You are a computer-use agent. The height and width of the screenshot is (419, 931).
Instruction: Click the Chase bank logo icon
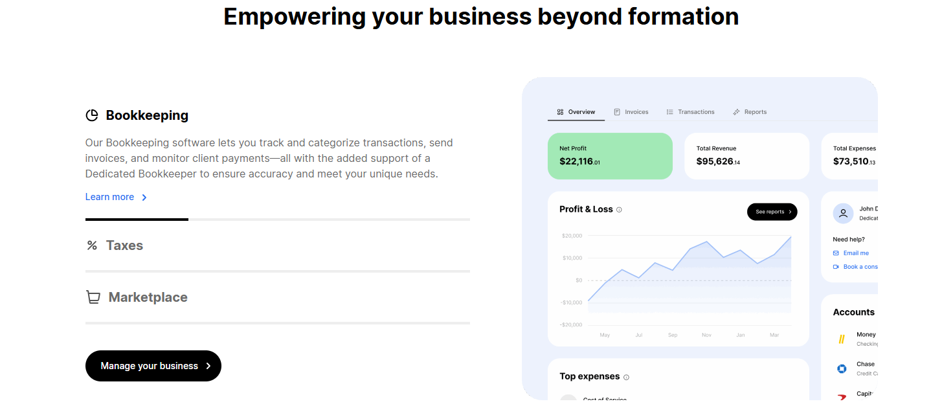click(842, 368)
